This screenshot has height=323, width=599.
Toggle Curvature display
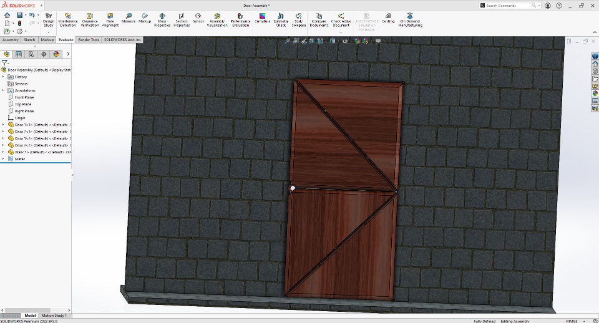click(262, 18)
